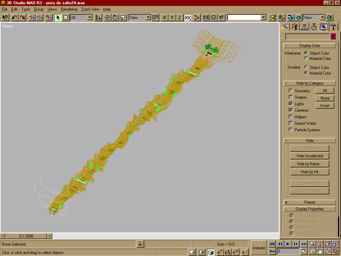Select Wireframe Material Color radio button
Image resolution: width=341 pixels, height=256 pixels.
306,58
